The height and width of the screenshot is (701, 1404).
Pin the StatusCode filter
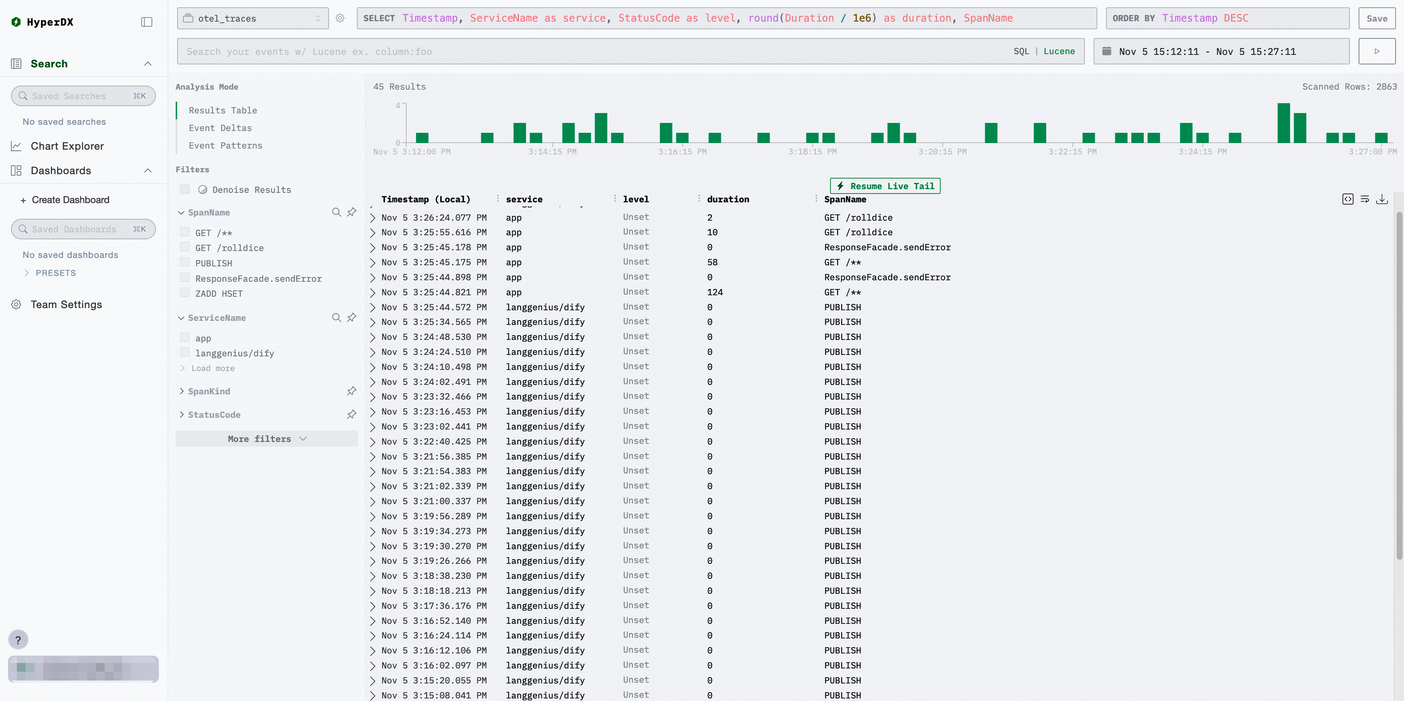(352, 415)
